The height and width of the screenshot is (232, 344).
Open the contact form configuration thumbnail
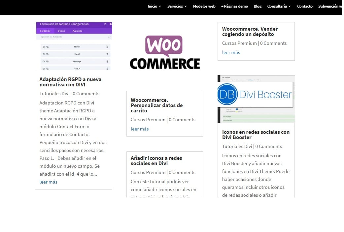click(74, 46)
